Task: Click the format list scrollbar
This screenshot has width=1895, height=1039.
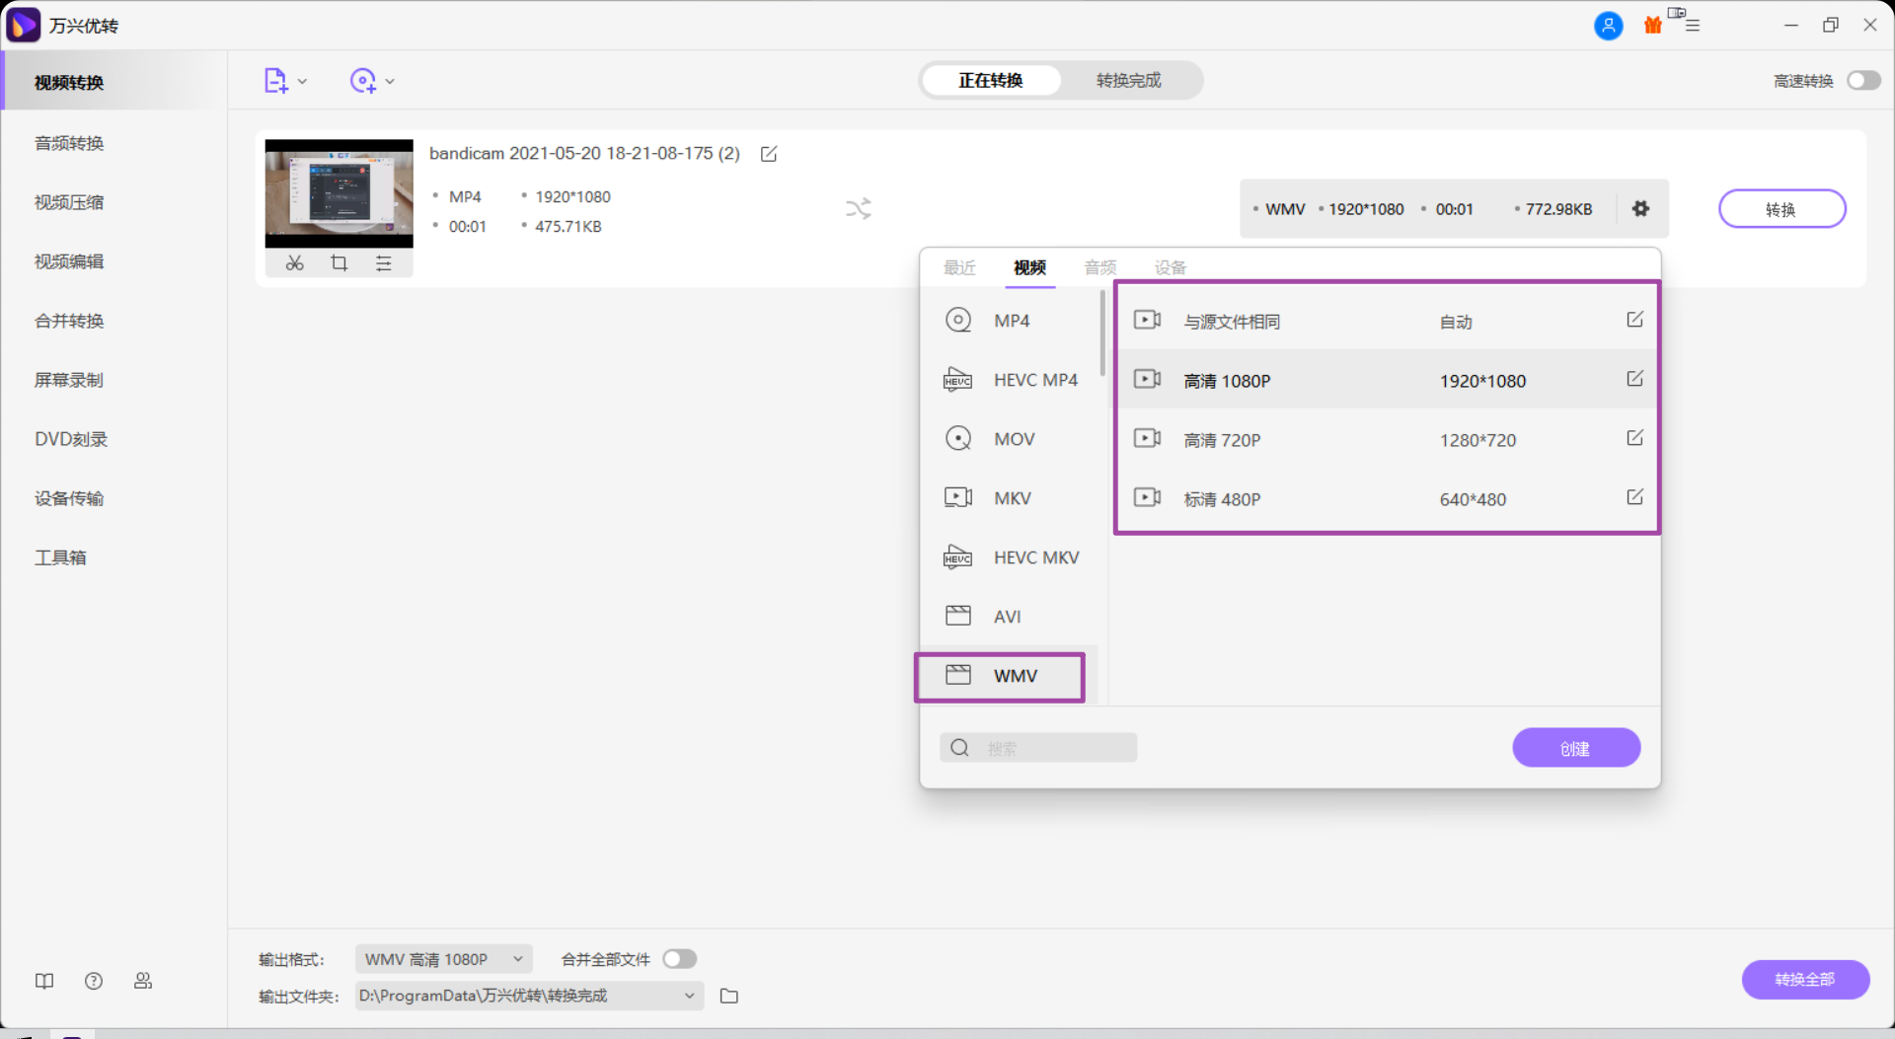Action: point(1101,335)
